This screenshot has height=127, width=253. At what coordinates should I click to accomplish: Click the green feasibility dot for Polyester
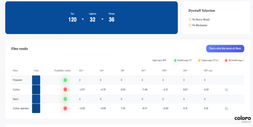(x=65, y=80)
